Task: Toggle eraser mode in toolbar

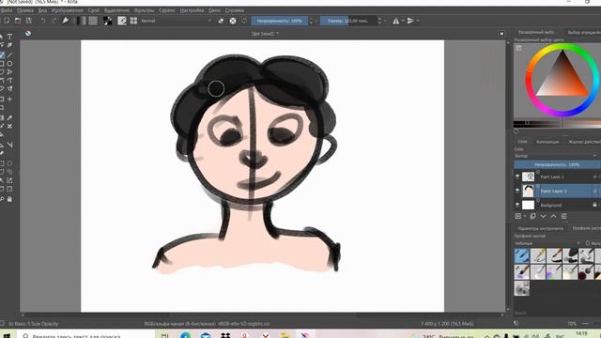Action: [221, 21]
